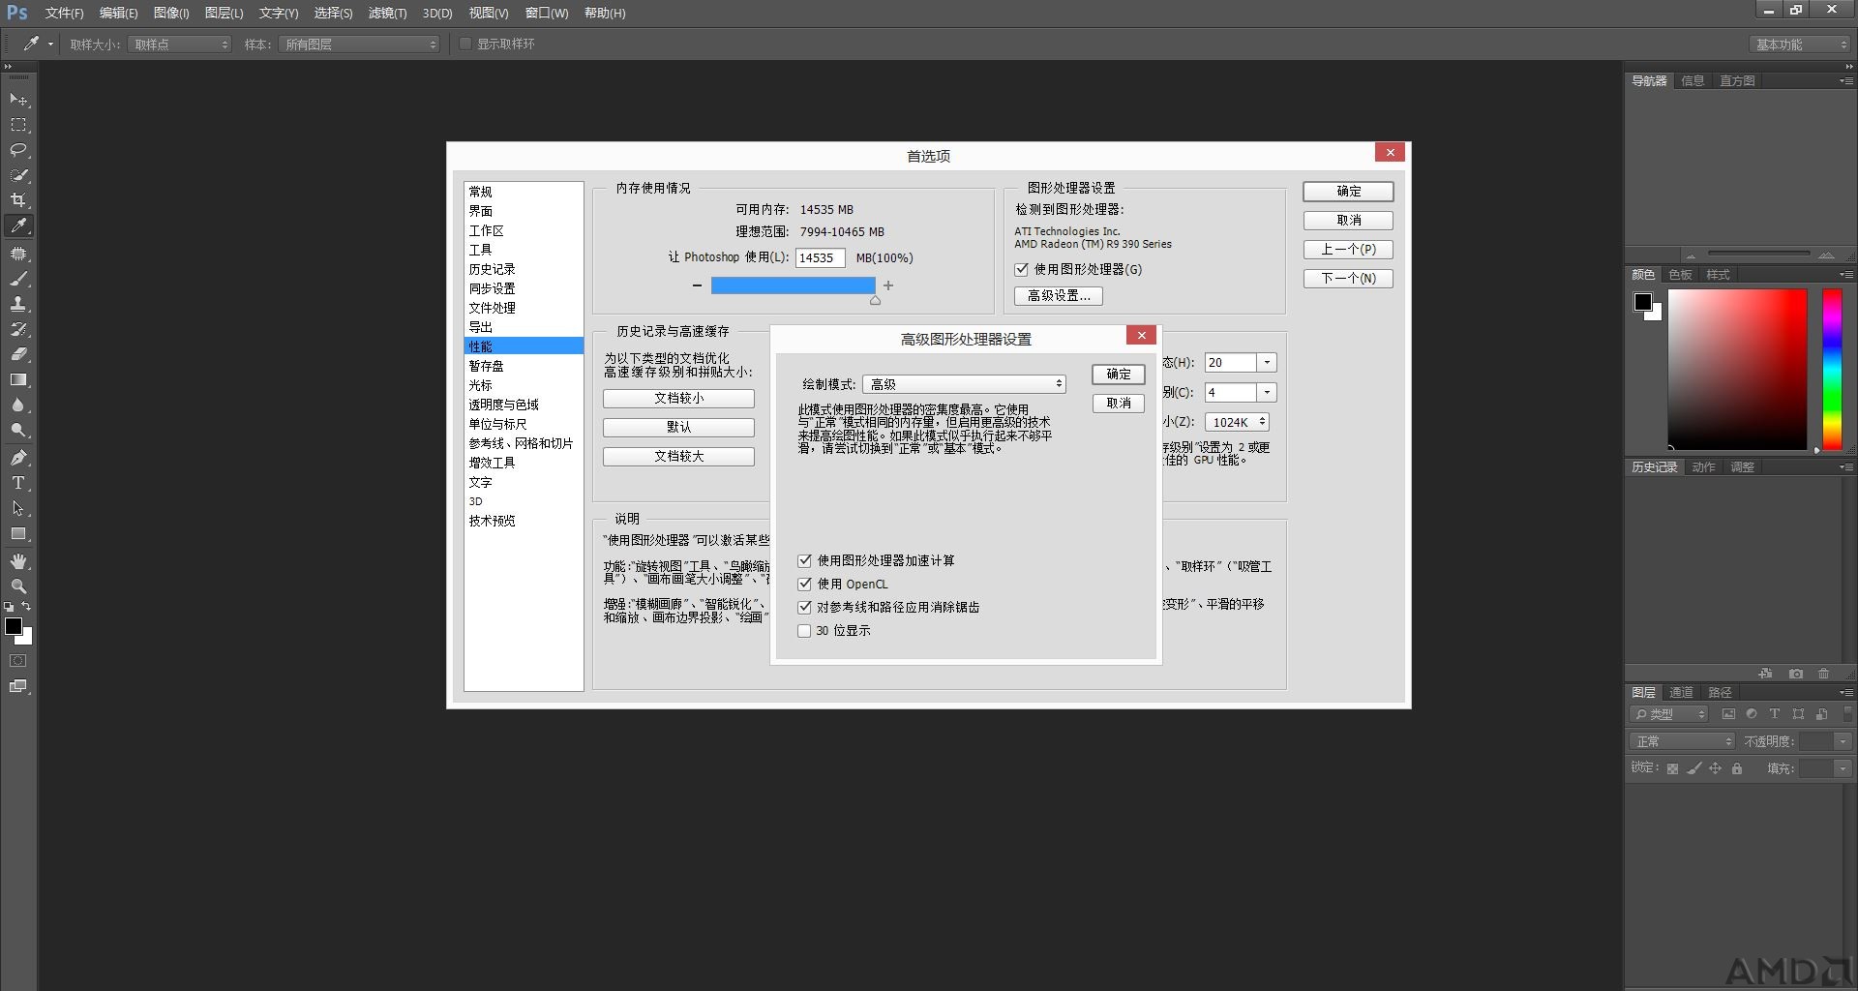Image resolution: width=1858 pixels, height=991 pixels.
Task: Select the Eraser tool
Action: pos(18,354)
